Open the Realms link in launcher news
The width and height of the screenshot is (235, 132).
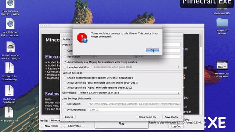coord(52,94)
